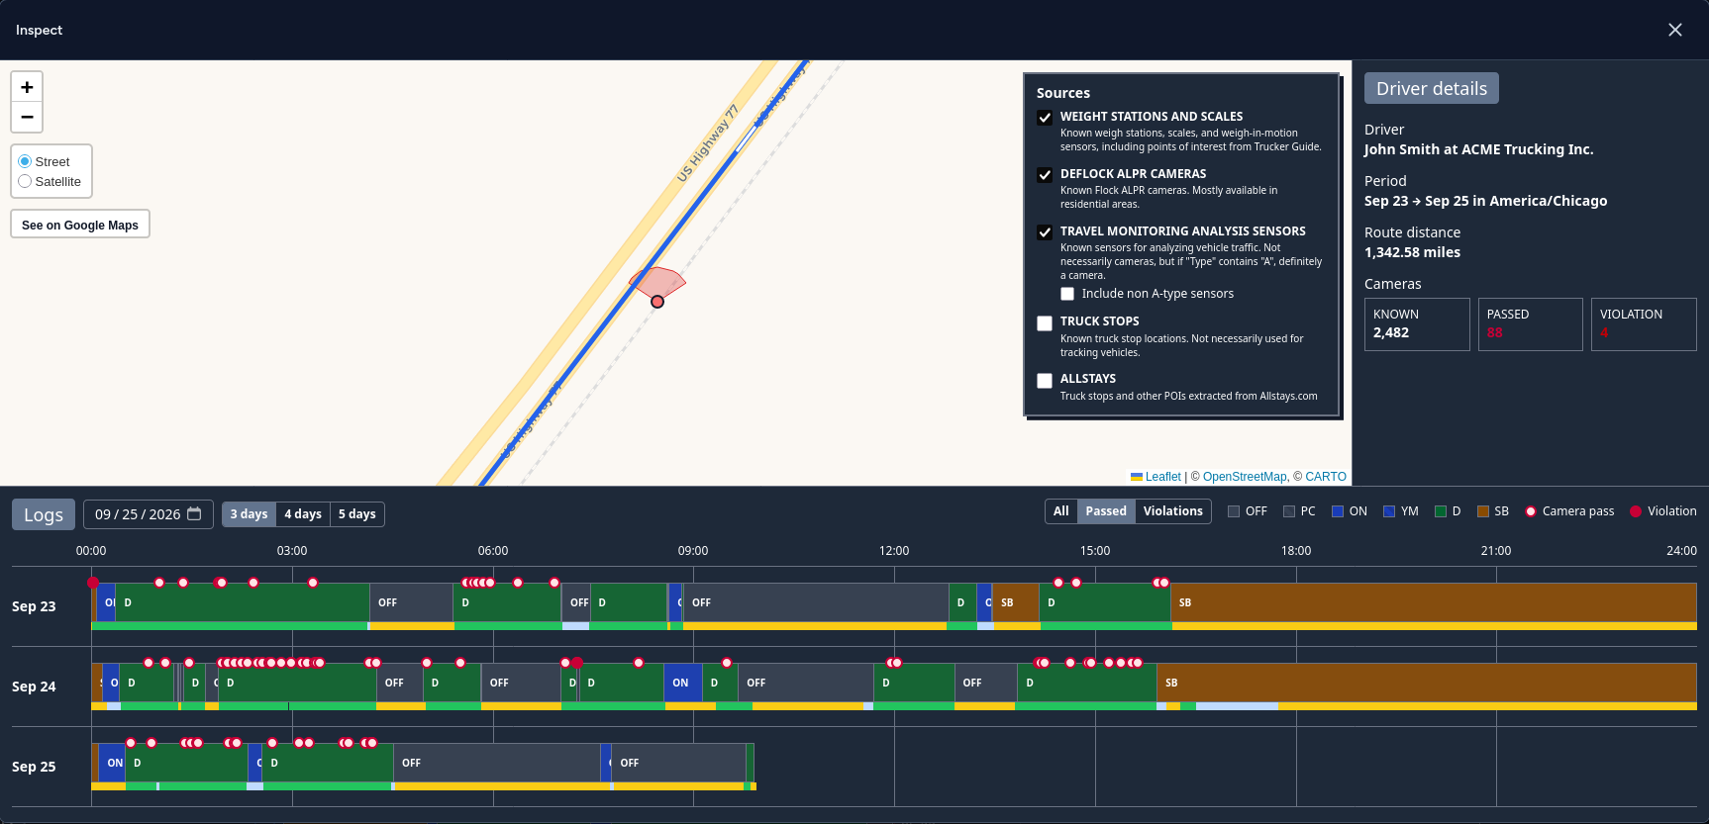The height and width of the screenshot is (824, 1709).
Task: Open the Driver details panel button
Action: (x=1432, y=88)
